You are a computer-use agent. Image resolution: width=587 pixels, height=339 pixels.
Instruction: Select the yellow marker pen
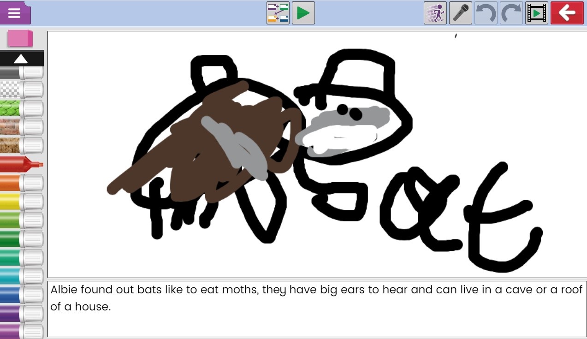[21, 201]
